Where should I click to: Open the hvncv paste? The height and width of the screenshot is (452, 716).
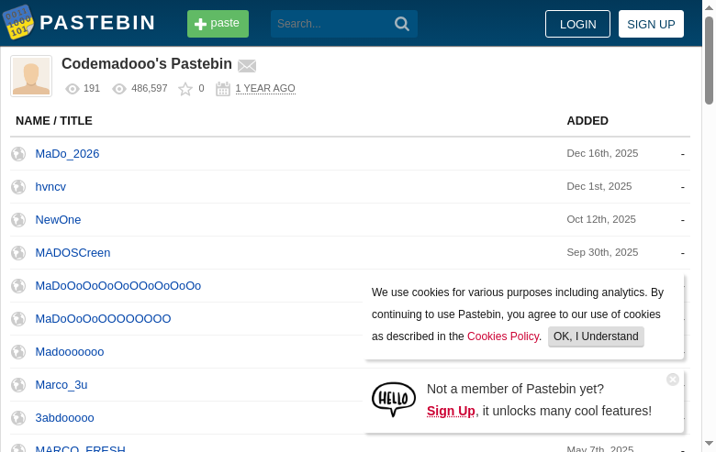pyautogui.click(x=50, y=186)
